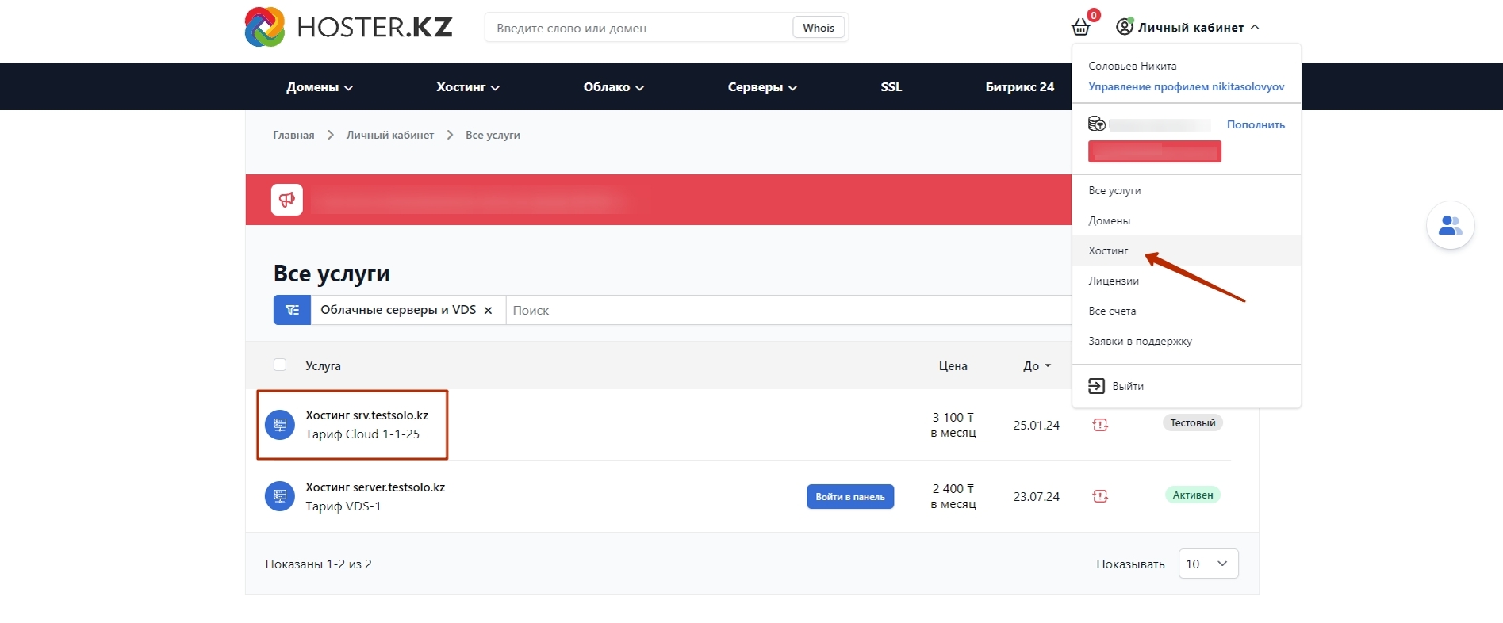The width and height of the screenshot is (1503, 623).
Task: Click the Войти в панель button
Action: pos(850,496)
